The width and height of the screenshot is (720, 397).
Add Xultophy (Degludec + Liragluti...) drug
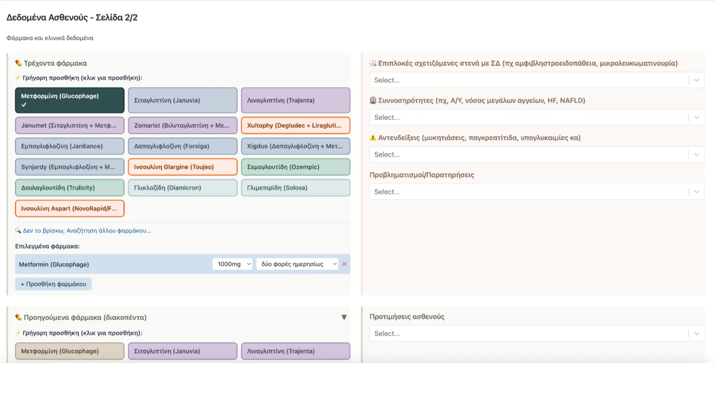click(x=296, y=125)
